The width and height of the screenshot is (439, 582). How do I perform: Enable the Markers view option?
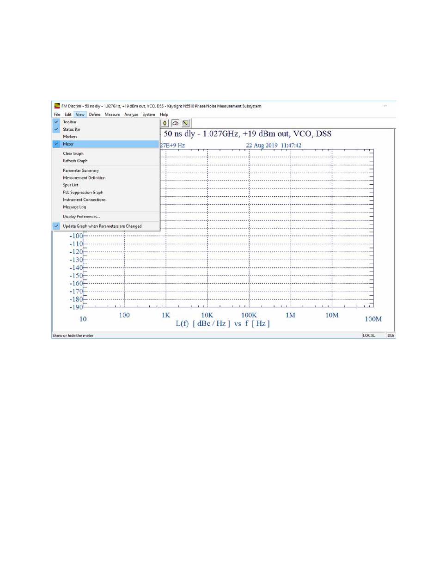pyautogui.click(x=105, y=137)
